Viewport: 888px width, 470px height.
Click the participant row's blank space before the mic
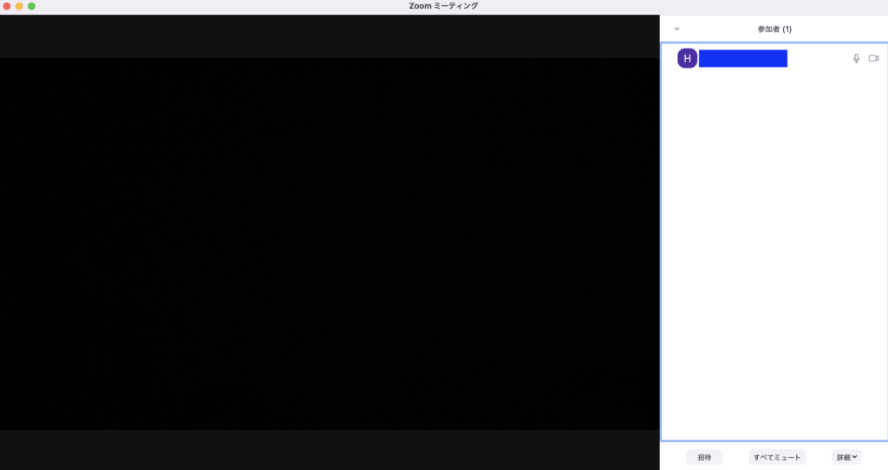[x=818, y=58]
